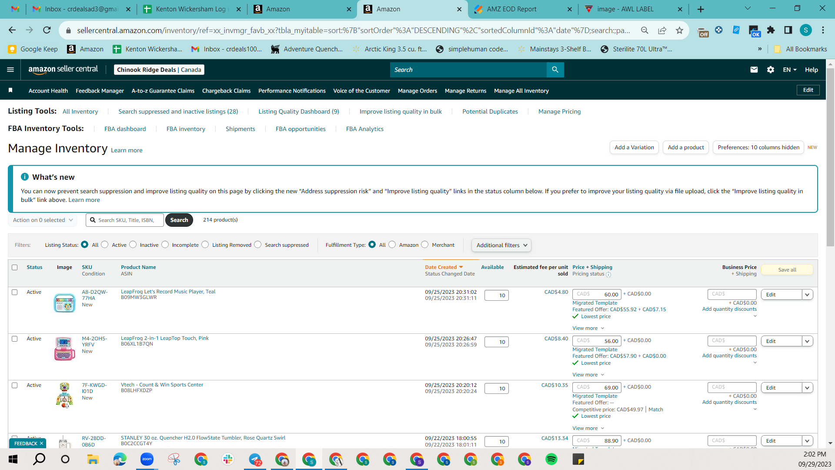Open Spotify from the taskbar

(x=551, y=459)
